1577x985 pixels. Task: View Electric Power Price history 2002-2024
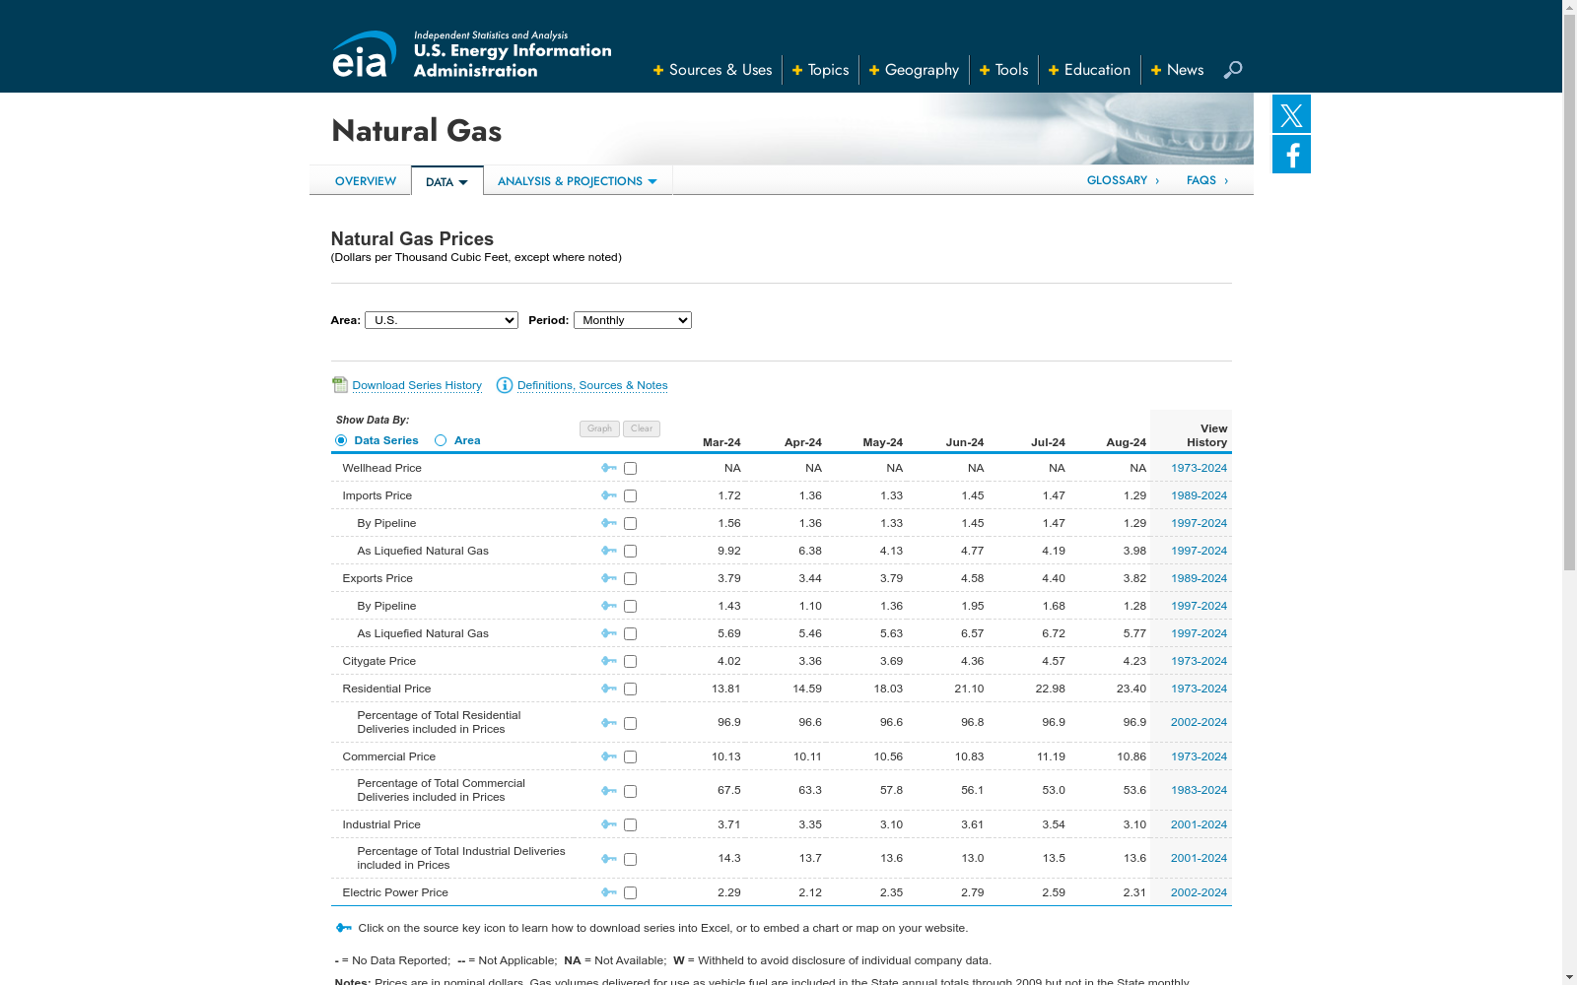(1199, 892)
